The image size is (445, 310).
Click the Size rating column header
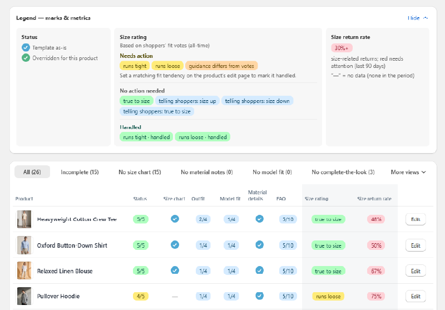click(x=317, y=199)
